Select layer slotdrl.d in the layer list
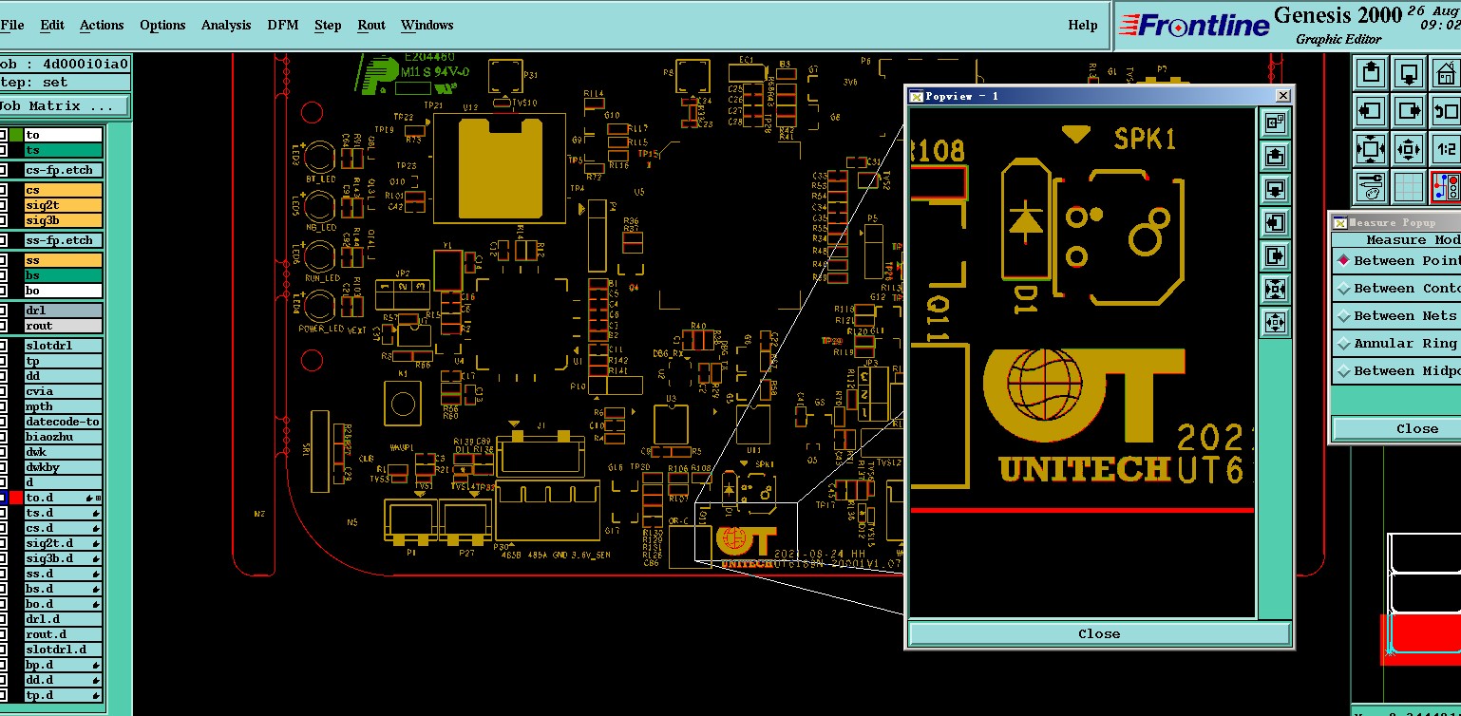The height and width of the screenshot is (716, 1461). point(63,650)
